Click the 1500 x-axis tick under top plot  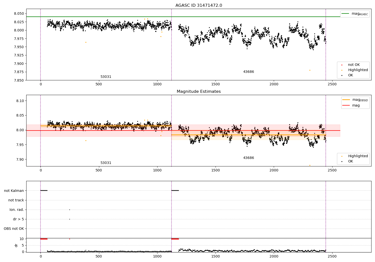[215, 84]
